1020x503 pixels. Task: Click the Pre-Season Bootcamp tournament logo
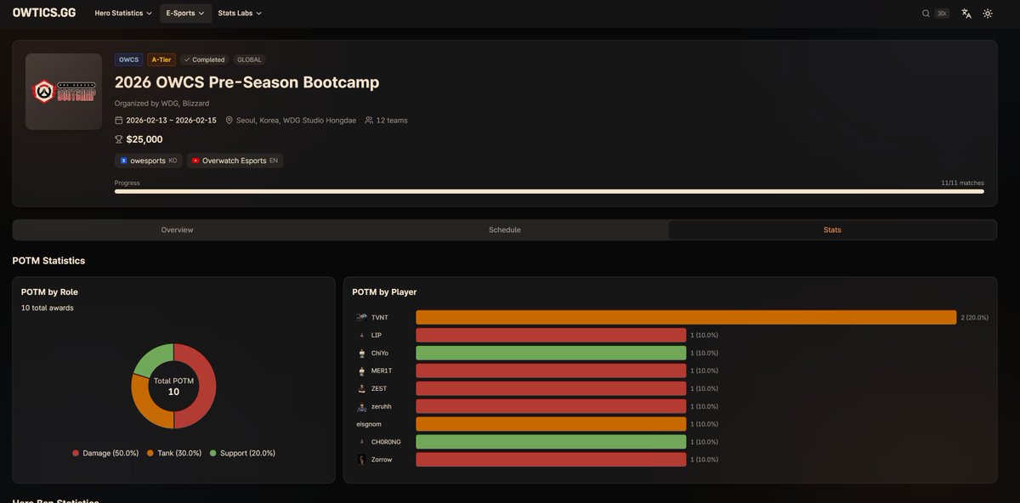point(64,92)
